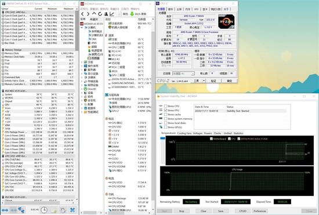The height and width of the screenshot is (215, 319).
Task: Click the AIDA64 sensor list vertical scrollbar
Action: [x=153, y=114]
